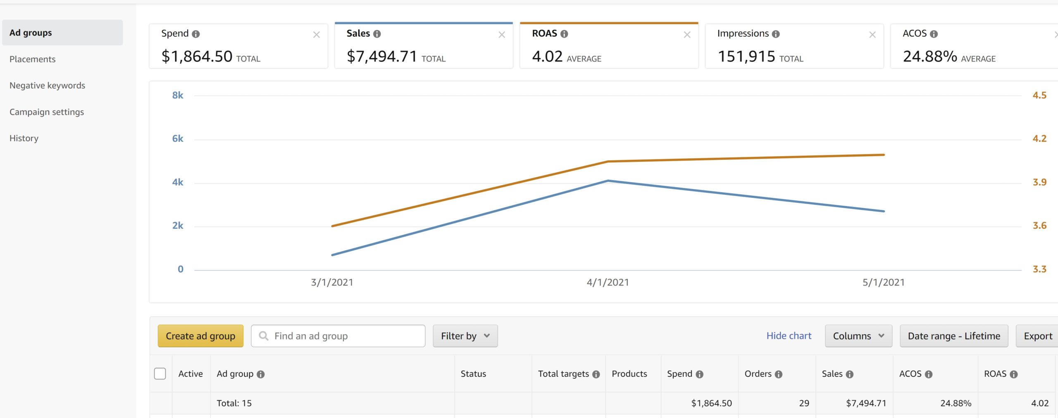This screenshot has height=418, width=1058.
Task: Open the Negative keywords section
Action: pyautogui.click(x=48, y=85)
